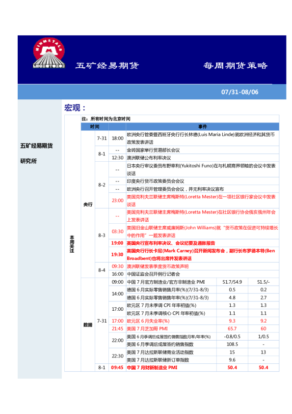This screenshot has height=414, width=292.
Task: Click the value 51.7/54.9
Action: (232, 282)
